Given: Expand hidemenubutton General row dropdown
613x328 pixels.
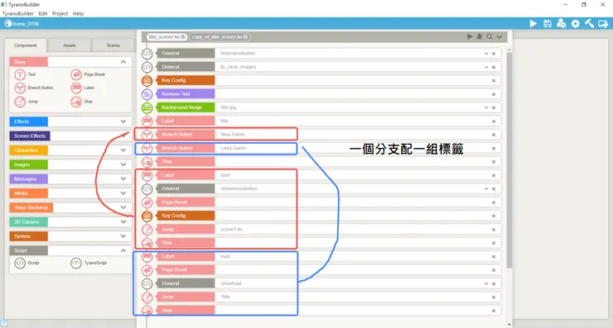Looking at the screenshot, I should pyautogui.click(x=486, y=54).
